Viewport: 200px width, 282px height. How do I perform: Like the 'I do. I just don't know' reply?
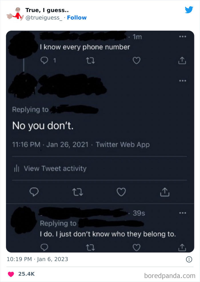137,248
